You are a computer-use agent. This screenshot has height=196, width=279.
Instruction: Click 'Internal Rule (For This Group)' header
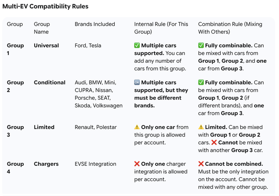point(161,28)
